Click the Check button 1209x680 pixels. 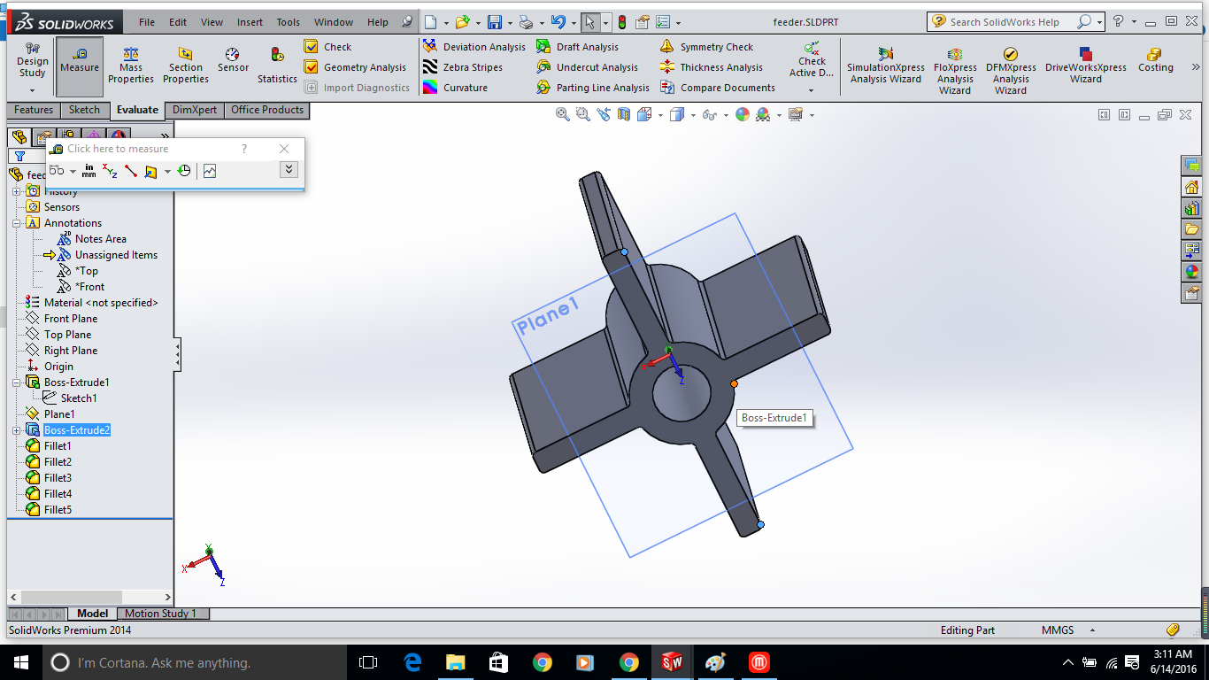[328, 47]
